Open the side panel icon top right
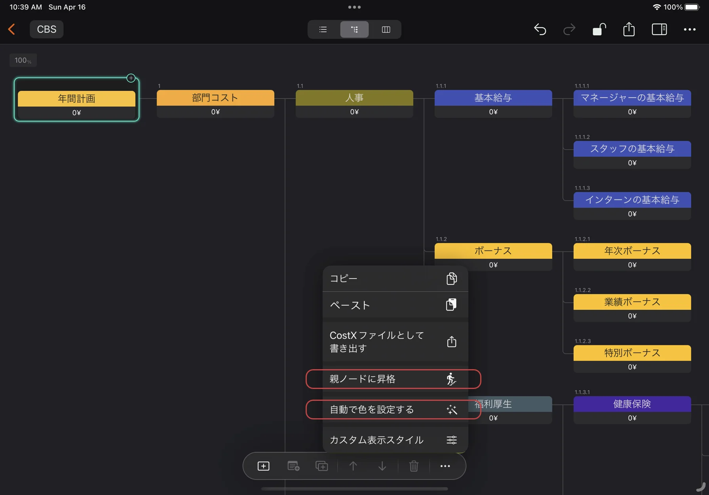 tap(659, 29)
